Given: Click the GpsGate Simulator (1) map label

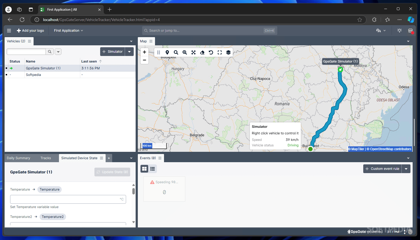Looking at the screenshot, I should pyautogui.click(x=340, y=61).
